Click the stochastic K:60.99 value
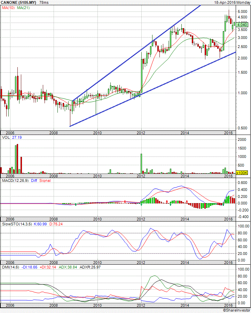 tap(40, 224)
